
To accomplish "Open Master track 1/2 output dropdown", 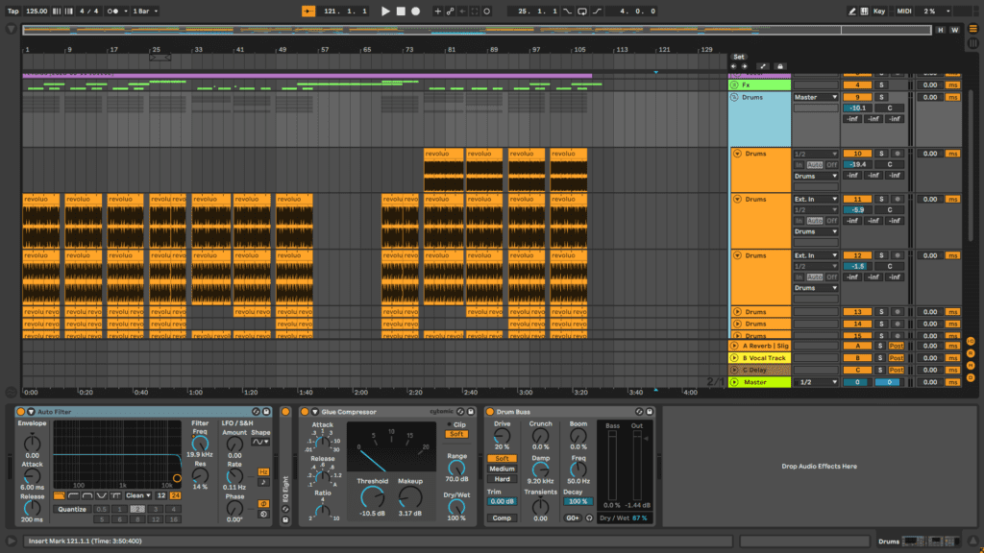I will 817,382.
